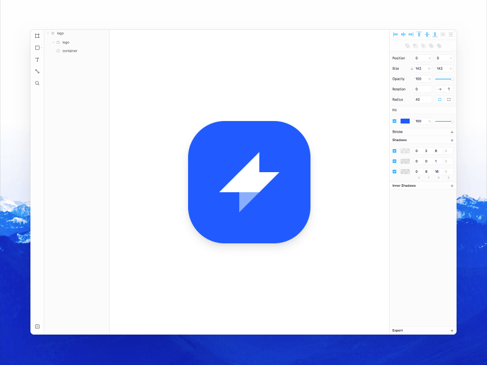Align selection to bottom edge
This screenshot has width=487, height=365.
pos(435,35)
